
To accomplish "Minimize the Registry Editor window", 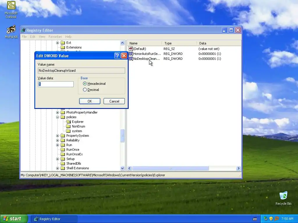I will pos(224,30).
